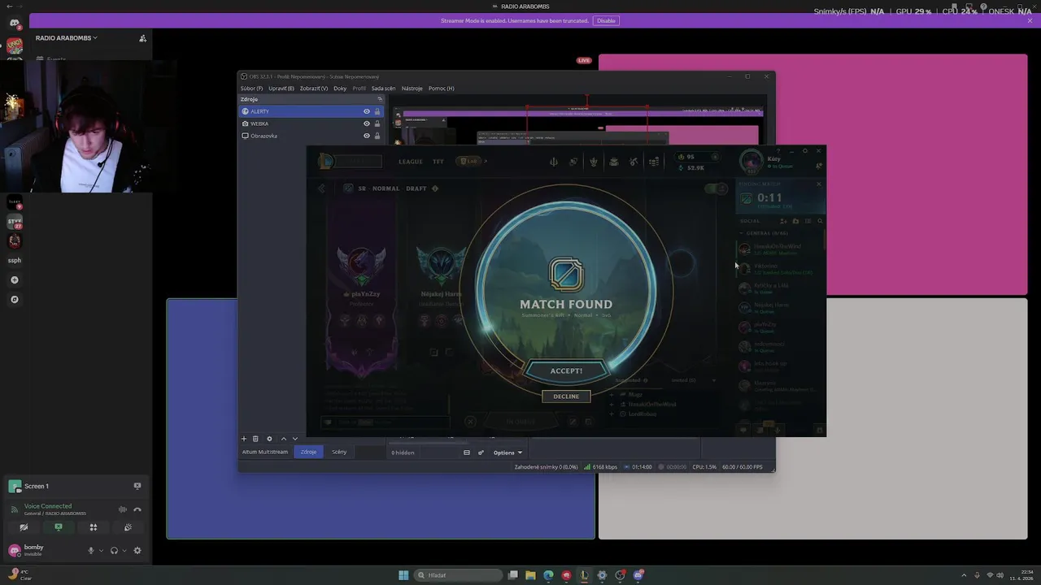This screenshot has height=585, width=1041.
Task: Accept the found League match
Action: pos(566,370)
